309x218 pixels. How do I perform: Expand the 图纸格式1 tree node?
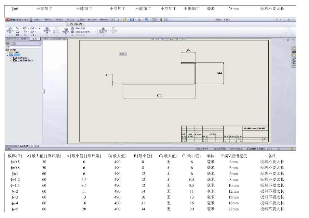pyautogui.click(x=11, y=58)
